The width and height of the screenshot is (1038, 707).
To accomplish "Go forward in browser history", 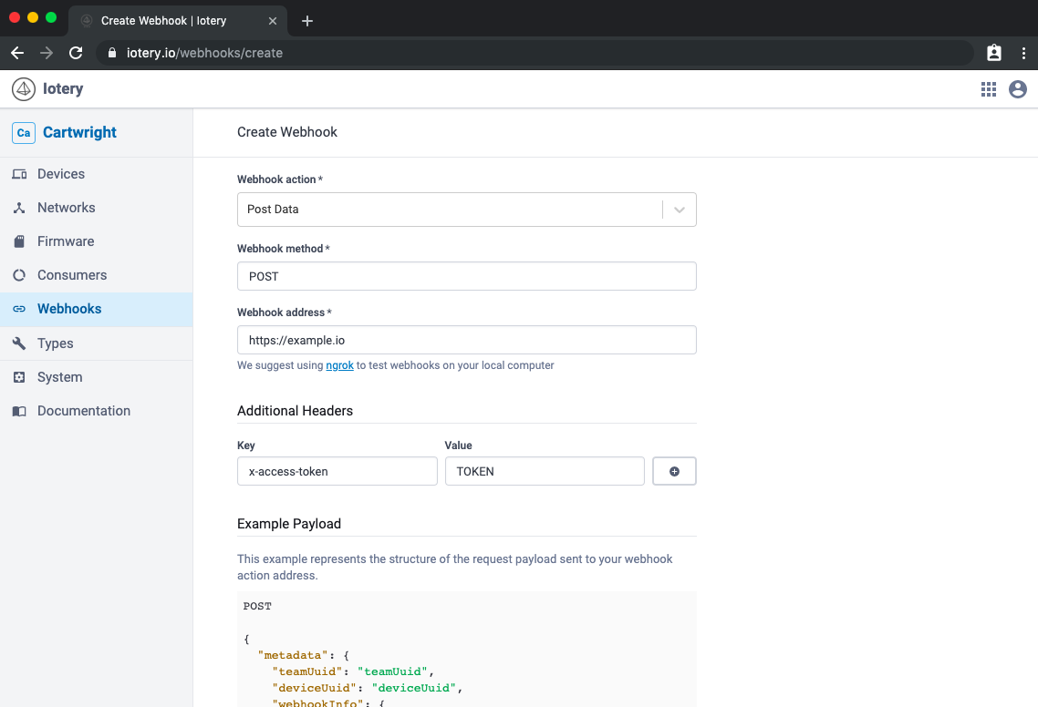I will tap(47, 53).
